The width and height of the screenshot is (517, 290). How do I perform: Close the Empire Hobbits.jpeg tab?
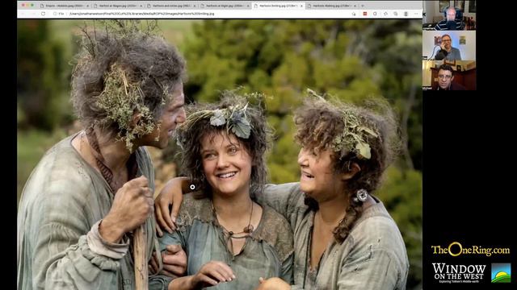click(x=87, y=6)
